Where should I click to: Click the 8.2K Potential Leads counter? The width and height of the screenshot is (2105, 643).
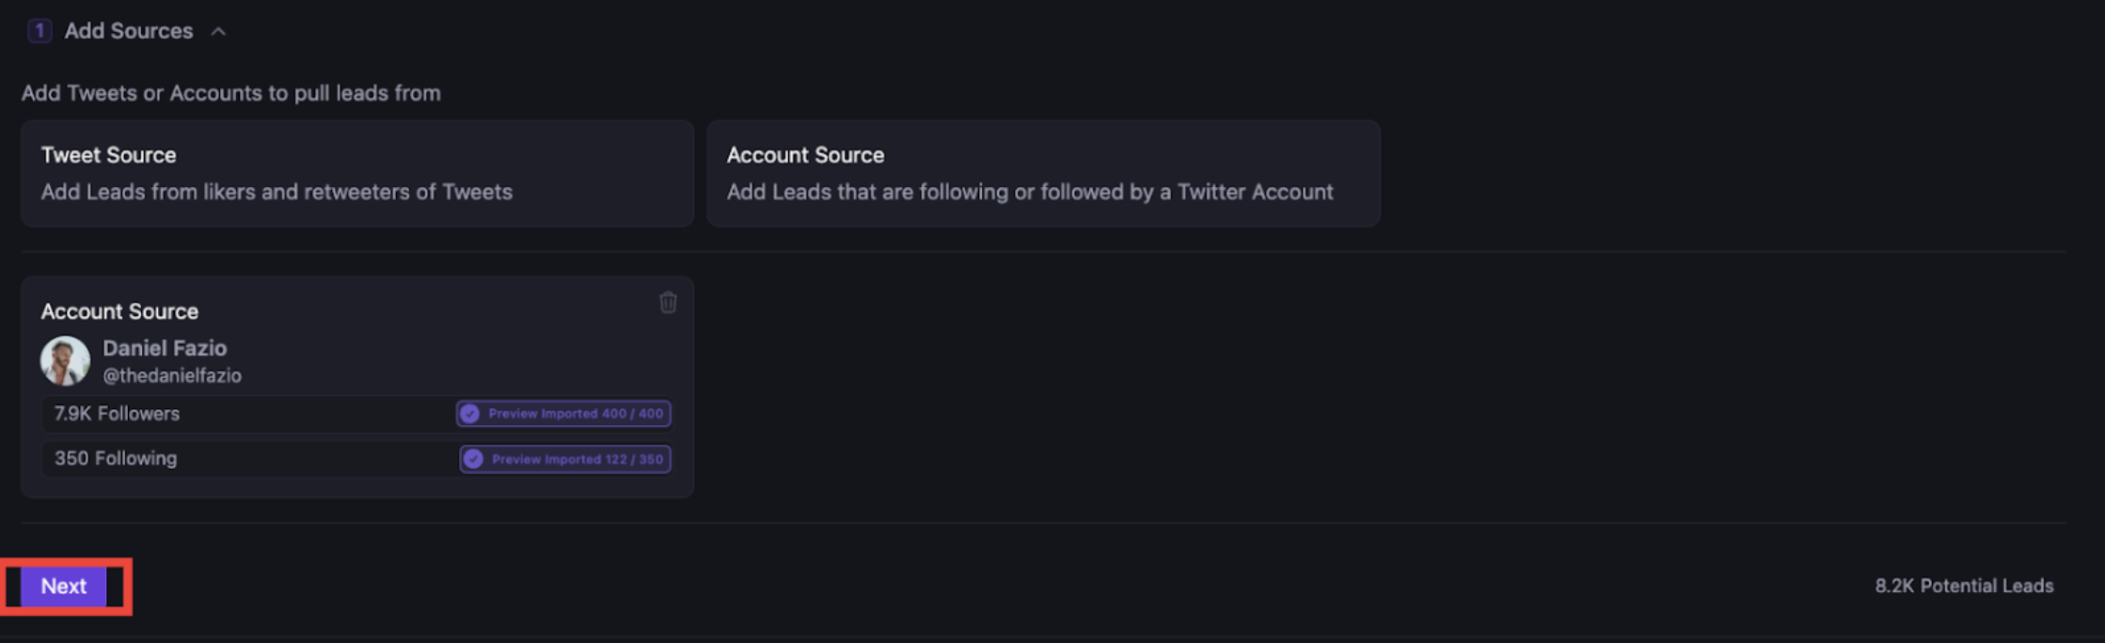point(1965,585)
